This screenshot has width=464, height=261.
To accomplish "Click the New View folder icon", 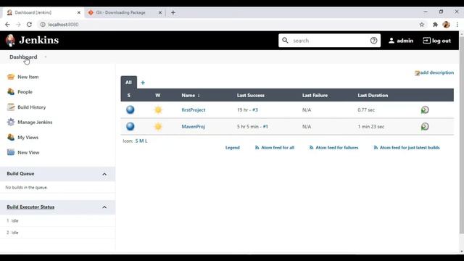I will point(11,152).
